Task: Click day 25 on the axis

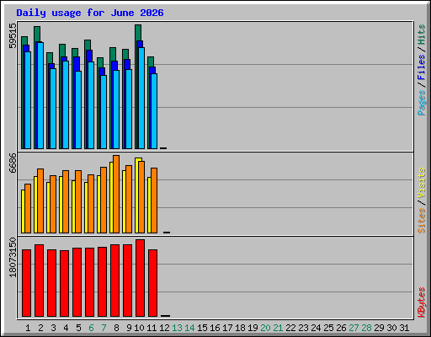Action: tap(328, 328)
